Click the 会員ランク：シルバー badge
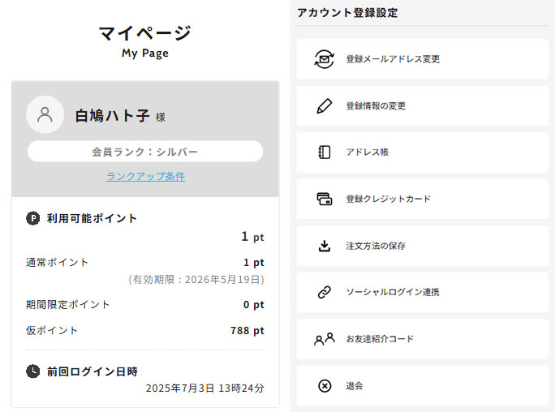 click(x=145, y=152)
